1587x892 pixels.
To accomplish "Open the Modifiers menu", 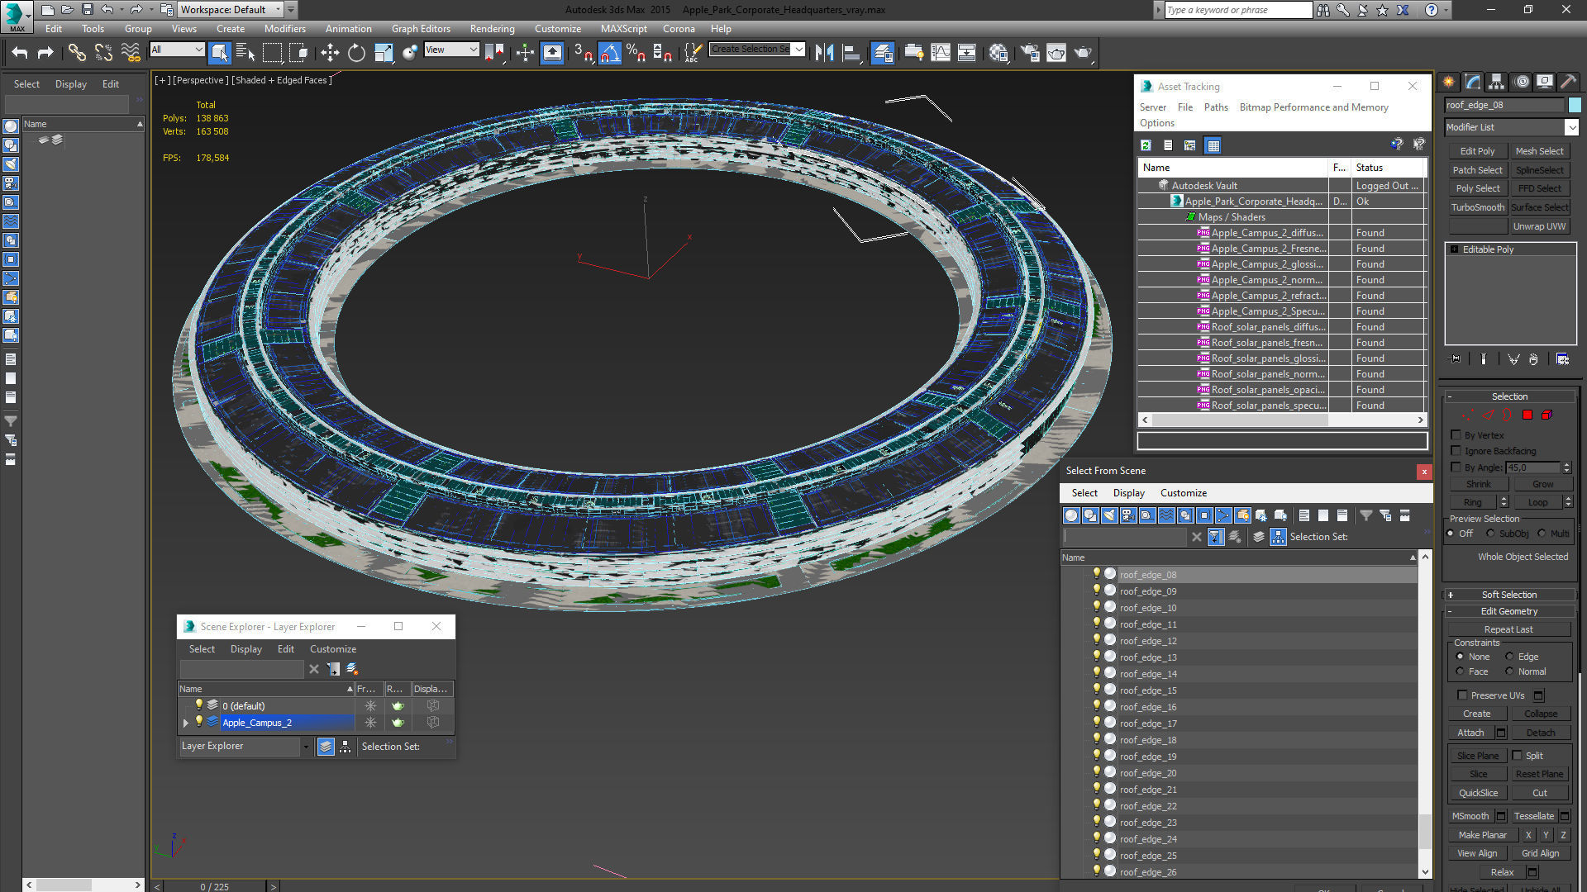I will click(x=284, y=28).
